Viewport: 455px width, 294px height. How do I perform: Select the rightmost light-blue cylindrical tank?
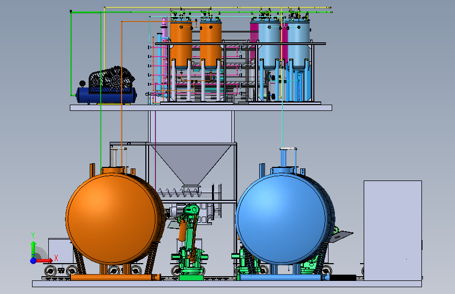(x=299, y=43)
